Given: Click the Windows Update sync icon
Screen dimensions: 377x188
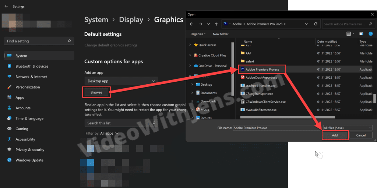Looking at the screenshot, I should (10, 160).
